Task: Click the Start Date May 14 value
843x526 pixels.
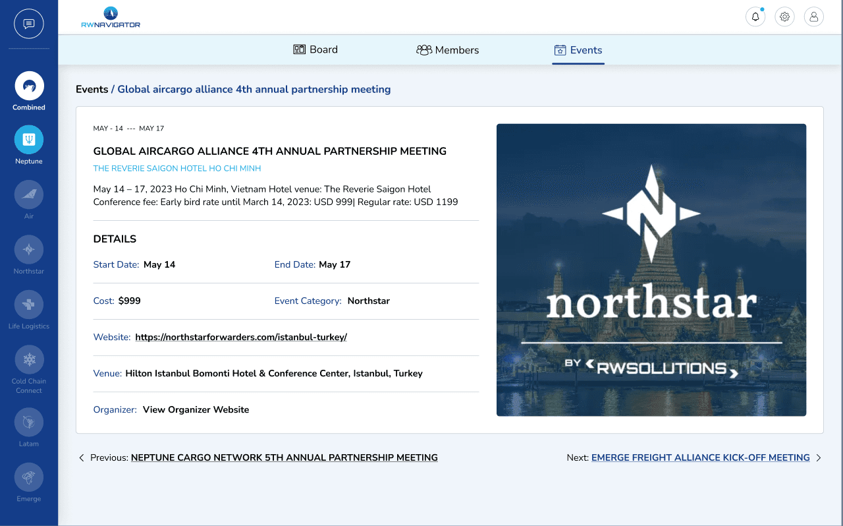Action: 159,265
